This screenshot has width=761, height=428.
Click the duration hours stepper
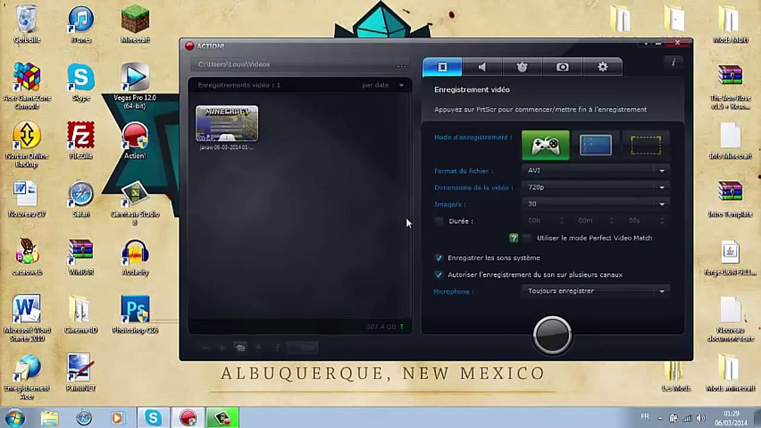click(561, 221)
